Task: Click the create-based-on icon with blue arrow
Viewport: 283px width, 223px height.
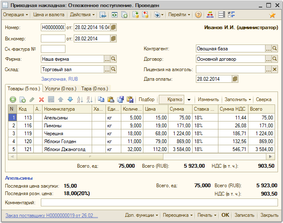Action: pos(158,15)
